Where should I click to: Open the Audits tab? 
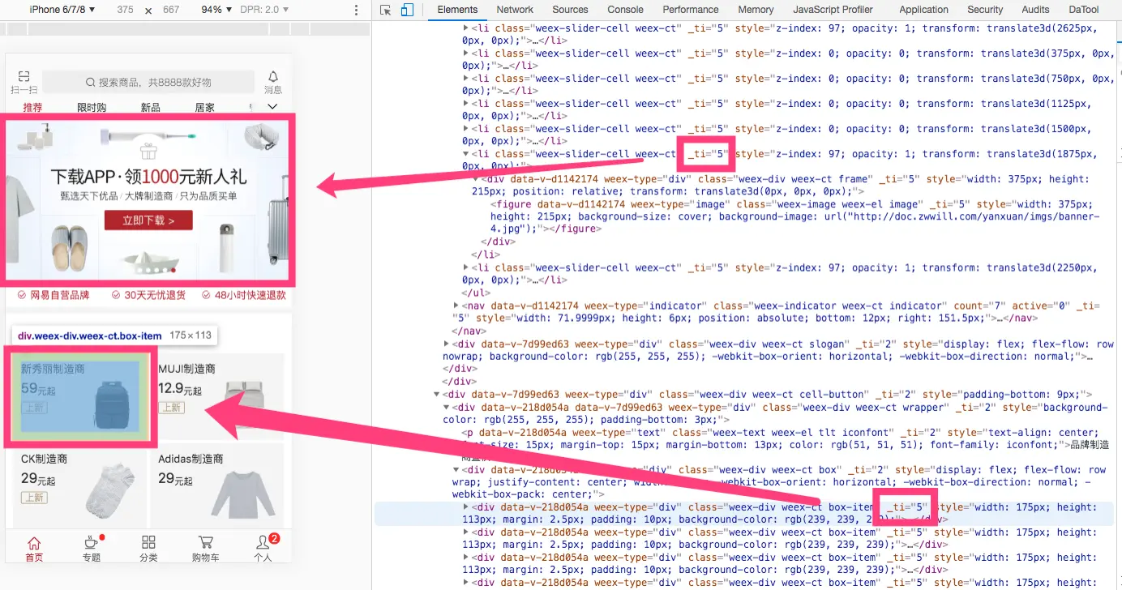click(x=1035, y=10)
